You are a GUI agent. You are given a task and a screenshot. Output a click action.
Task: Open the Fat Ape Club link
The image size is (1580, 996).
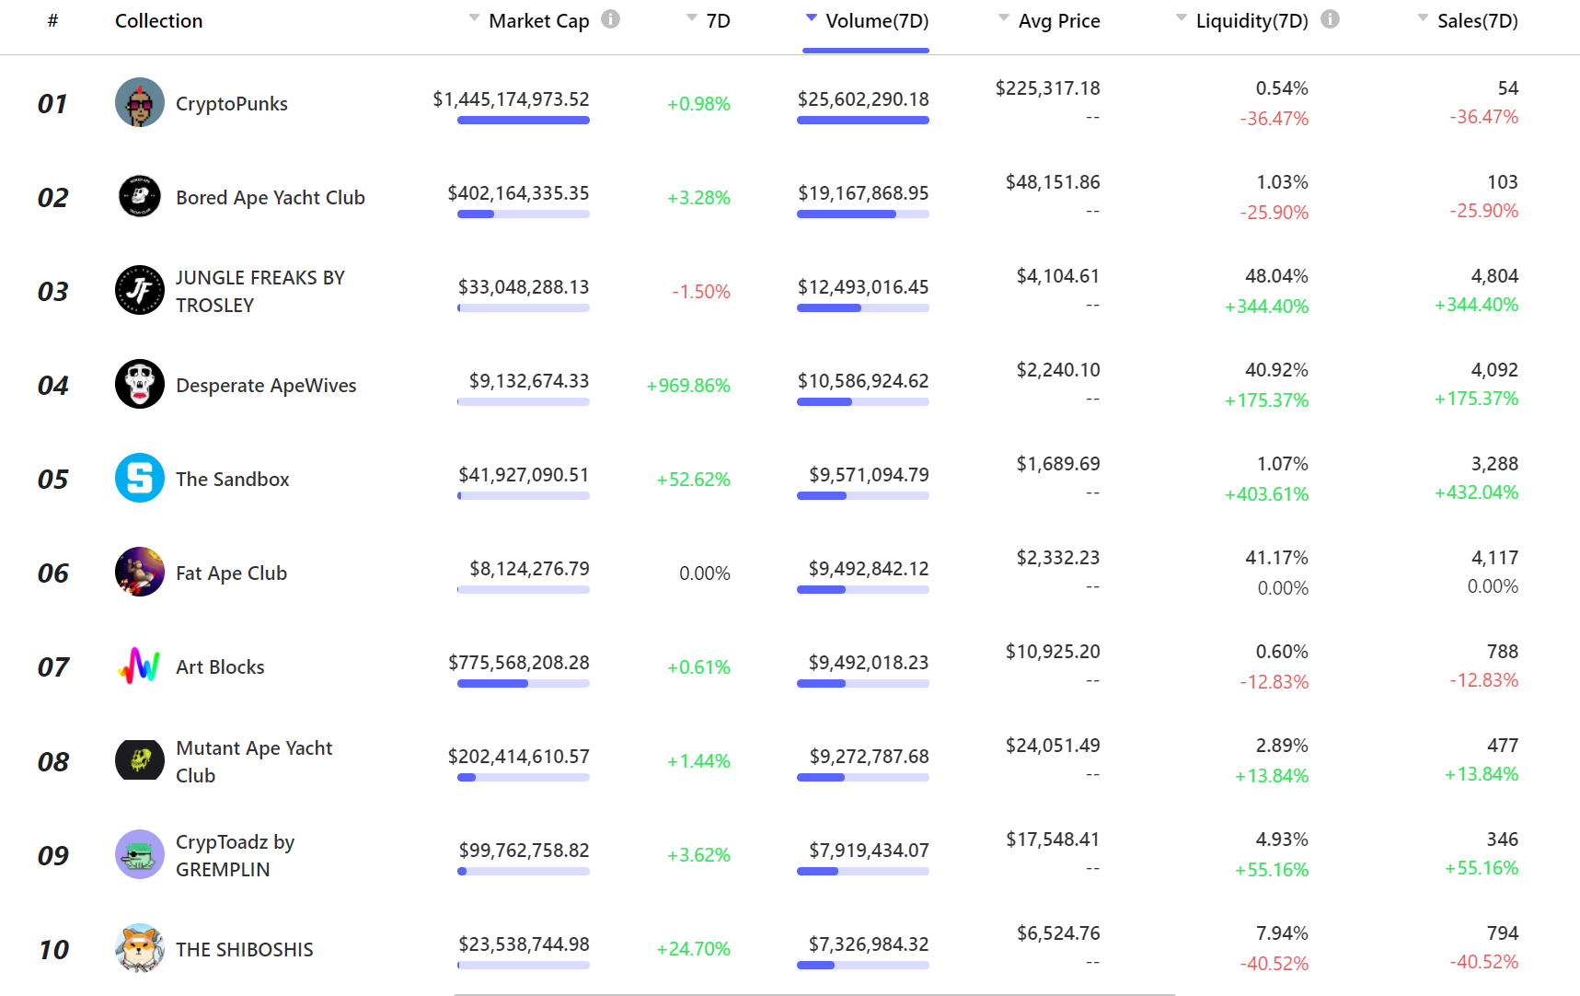tap(232, 573)
